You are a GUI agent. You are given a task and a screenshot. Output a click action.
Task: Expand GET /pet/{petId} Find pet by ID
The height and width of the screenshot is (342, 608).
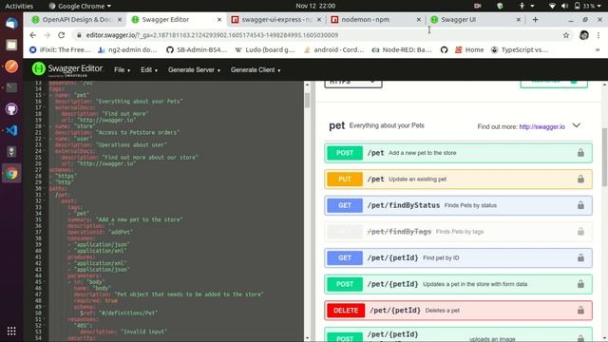pos(458,257)
